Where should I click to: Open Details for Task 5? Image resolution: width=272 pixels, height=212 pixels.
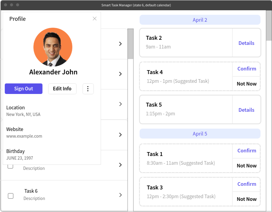(x=246, y=110)
